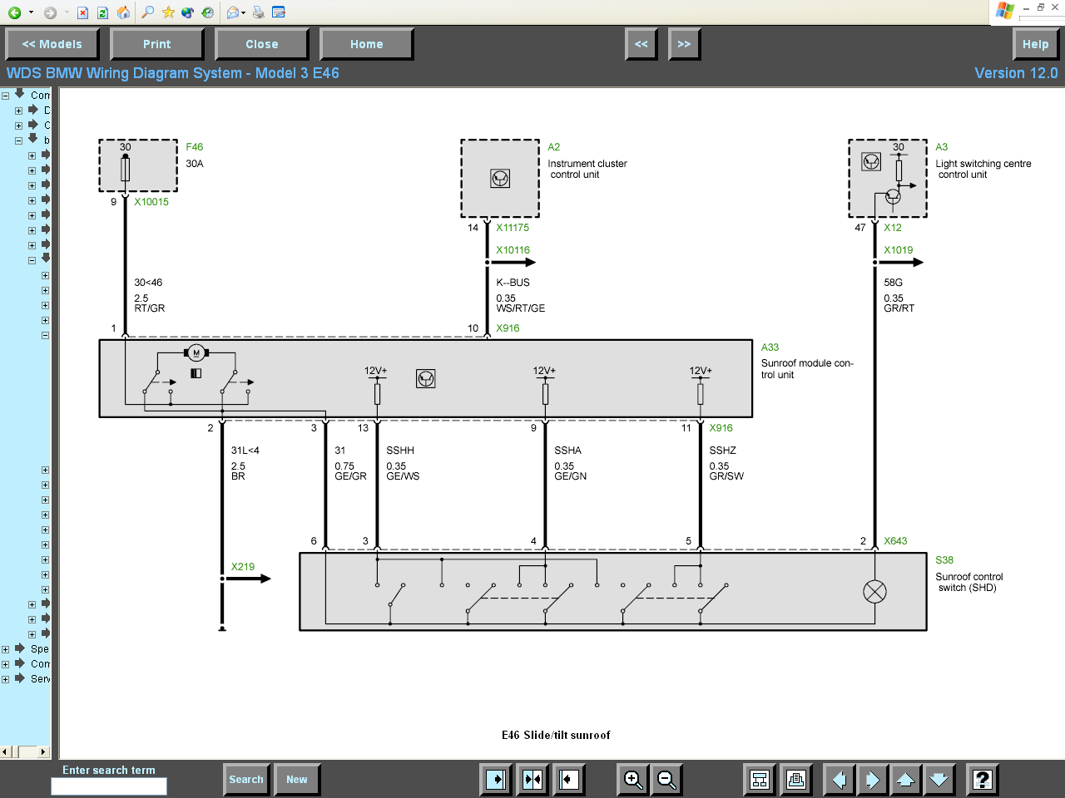Go to Home via header button
Screen dimensions: 1065x798
coord(366,44)
